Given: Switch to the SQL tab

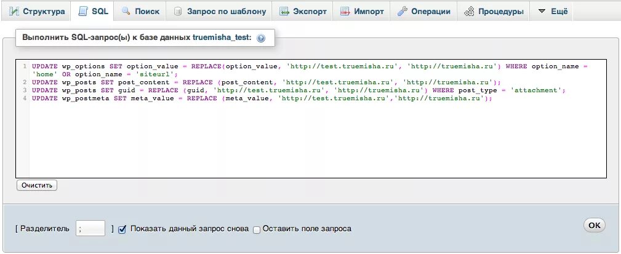Looking at the screenshot, I should pyautogui.click(x=93, y=11).
